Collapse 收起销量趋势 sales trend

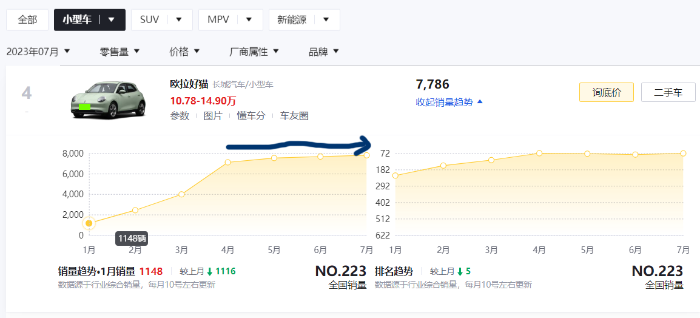(449, 102)
